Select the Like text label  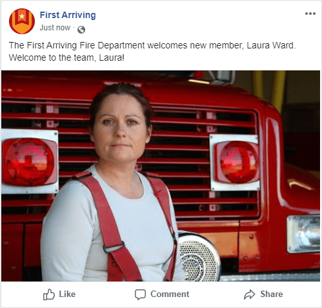(x=67, y=294)
